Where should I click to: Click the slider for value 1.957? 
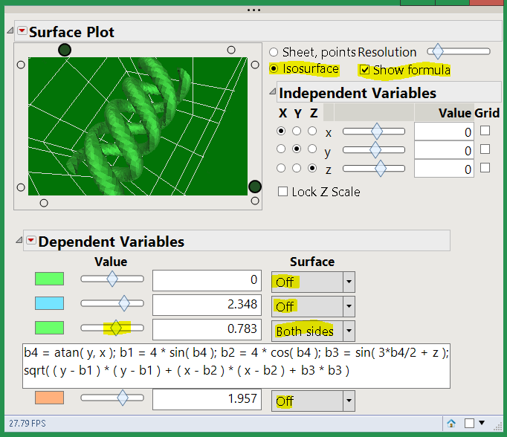(x=112, y=398)
